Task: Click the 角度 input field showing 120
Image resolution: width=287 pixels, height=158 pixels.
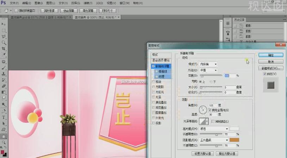Action: [x=213, y=105]
